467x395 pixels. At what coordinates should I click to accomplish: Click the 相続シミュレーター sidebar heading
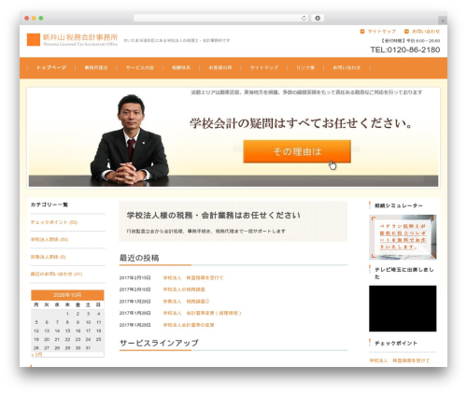click(x=399, y=205)
